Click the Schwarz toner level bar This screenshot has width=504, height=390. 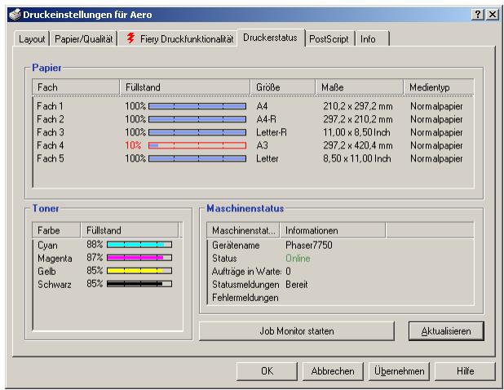point(139,284)
